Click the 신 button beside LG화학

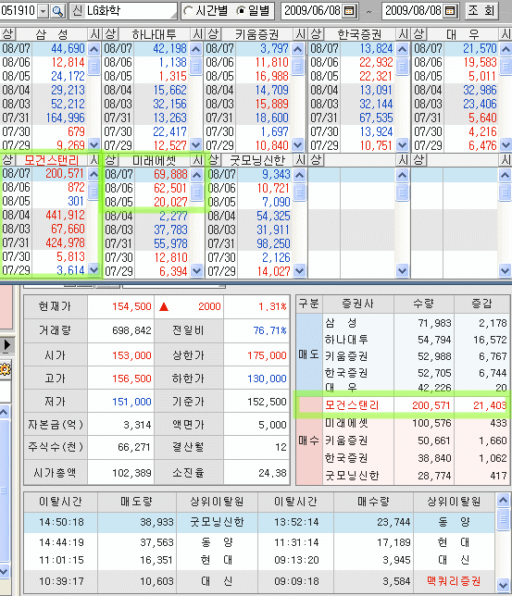pos(77,11)
